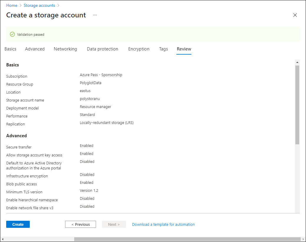Image resolution: width=306 pixels, height=242 pixels.
Task: Click the Create button
Action: 18,224
